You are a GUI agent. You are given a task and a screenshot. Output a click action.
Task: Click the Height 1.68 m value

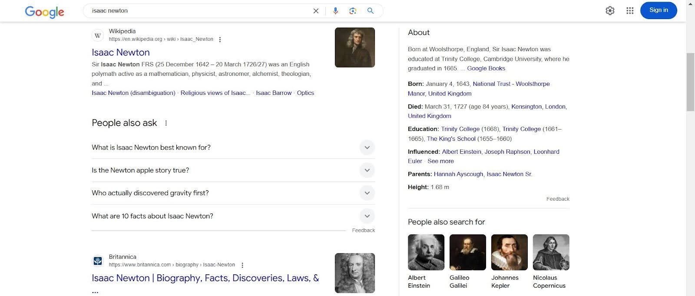click(440, 187)
